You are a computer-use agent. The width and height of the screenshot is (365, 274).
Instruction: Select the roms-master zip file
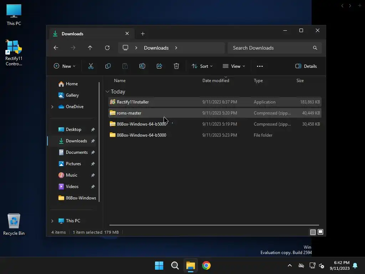click(x=215, y=113)
